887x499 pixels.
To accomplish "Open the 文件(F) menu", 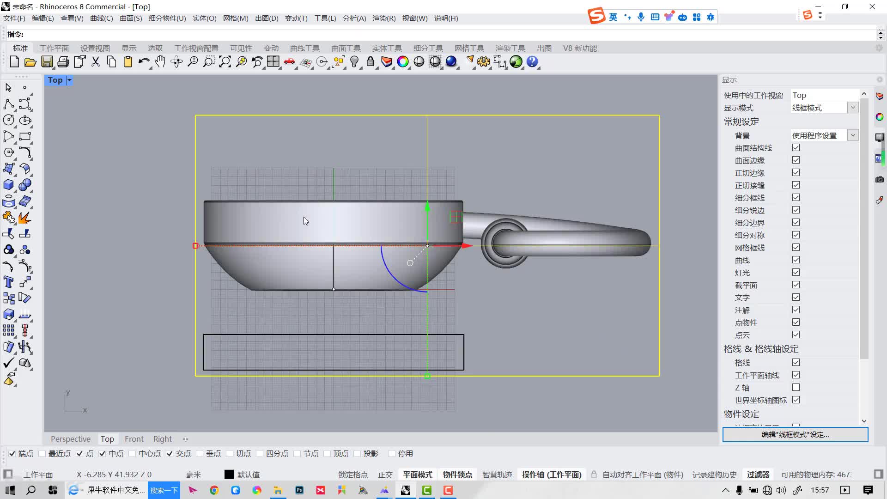I will 14,18.
